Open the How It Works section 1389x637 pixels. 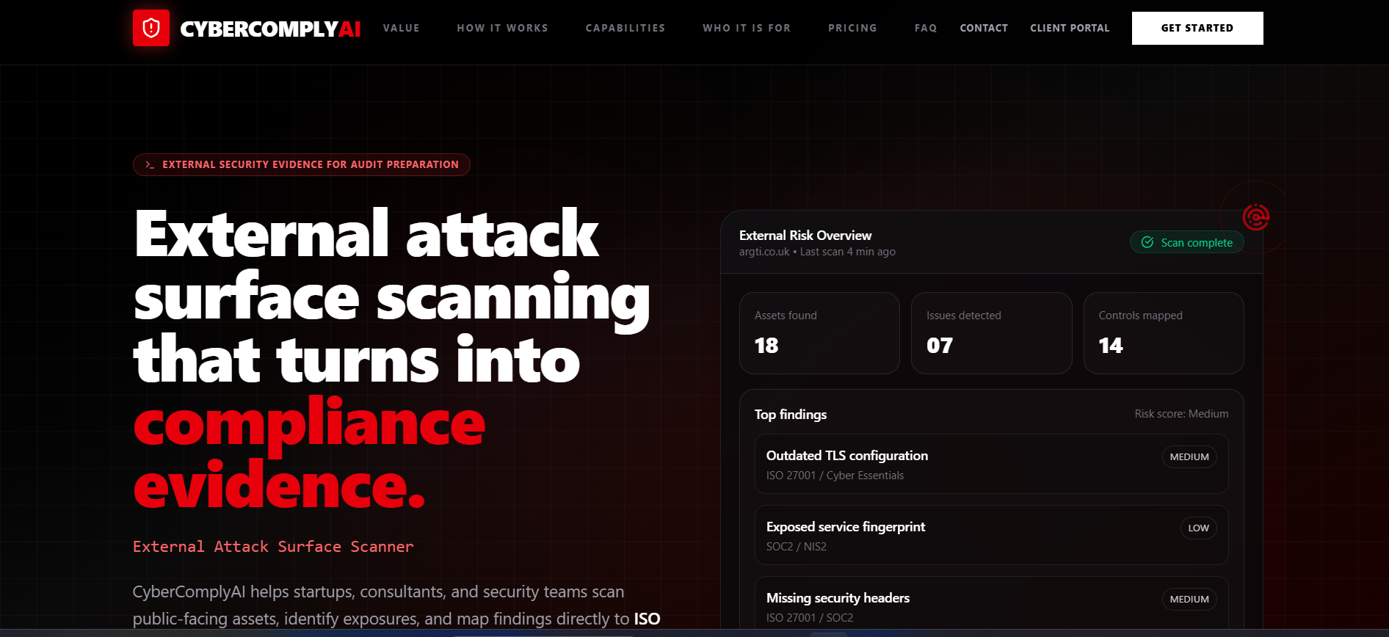click(503, 28)
